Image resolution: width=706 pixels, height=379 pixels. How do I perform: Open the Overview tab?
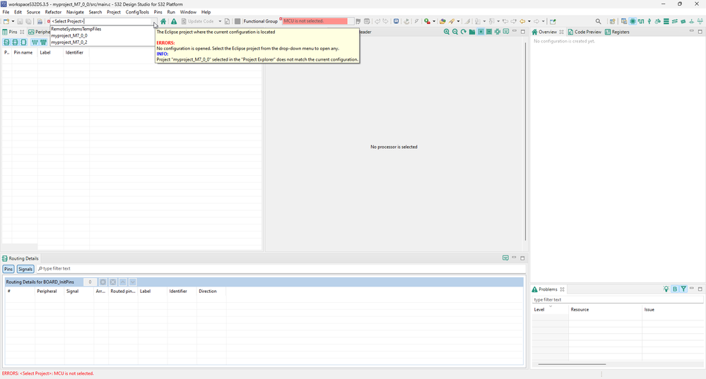pyautogui.click(x=548, y=32)
